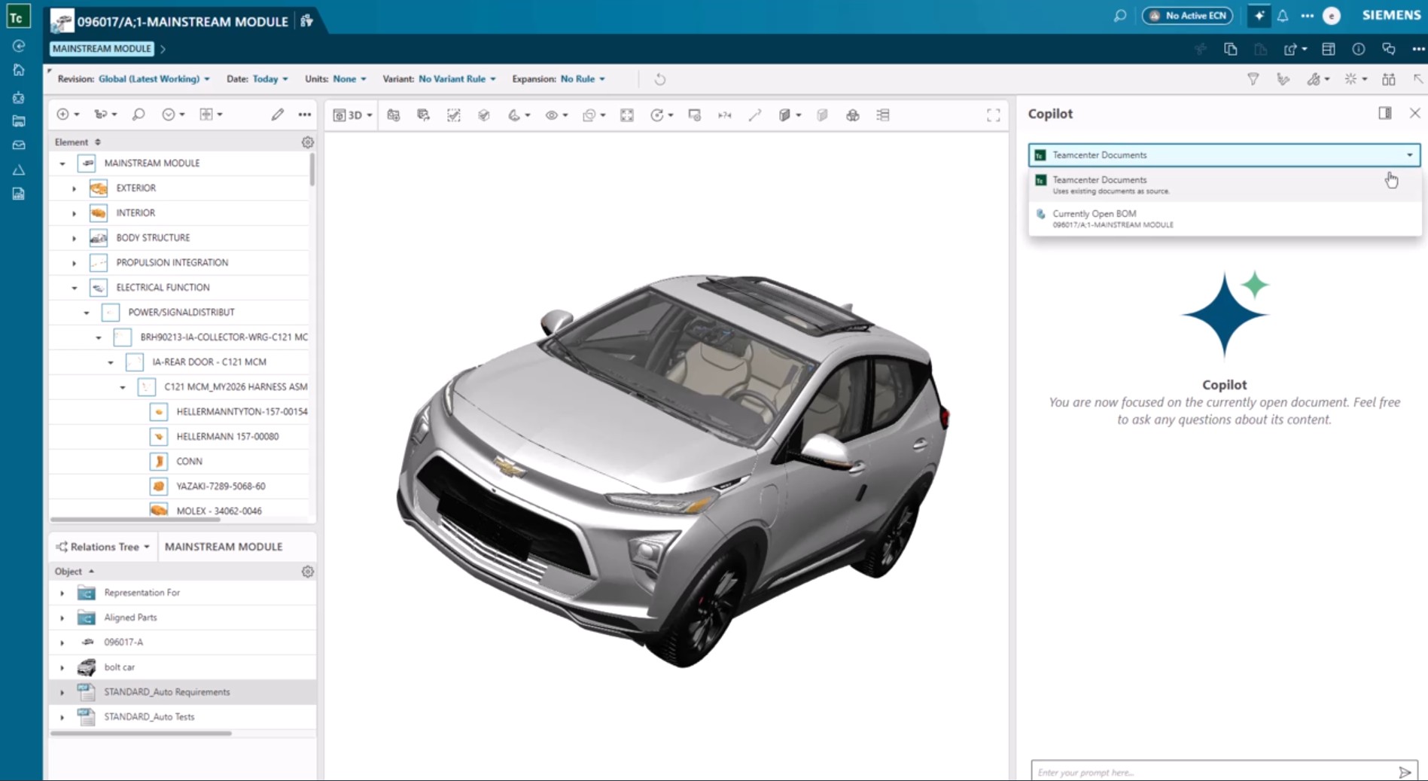This screenshot has height=781, width=1428.
Task: Toggle the Copilot panel docking layout icon
Action: [1384, 113]
